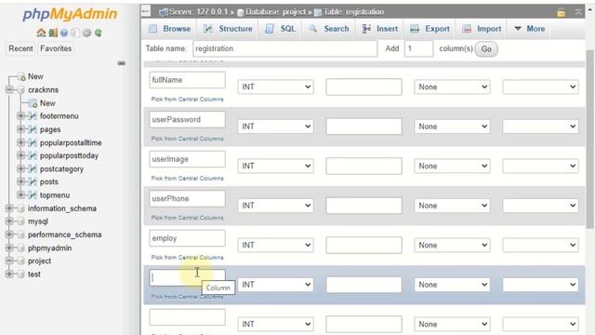This screenshot has height=335, width=595.
Task: Click the Recent tables button
Action: coord(20,48)
